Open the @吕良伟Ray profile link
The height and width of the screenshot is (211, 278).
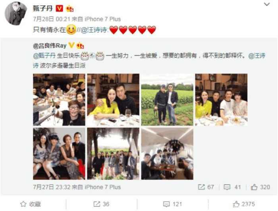(x=50, y=46)
